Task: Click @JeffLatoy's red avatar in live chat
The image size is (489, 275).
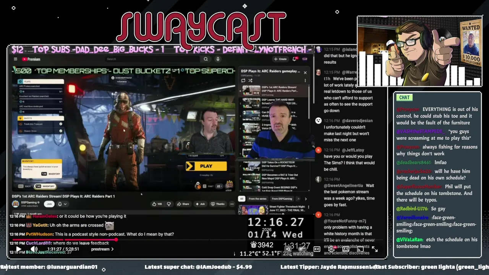Action: pyautogui.click(x=318, y=150)
